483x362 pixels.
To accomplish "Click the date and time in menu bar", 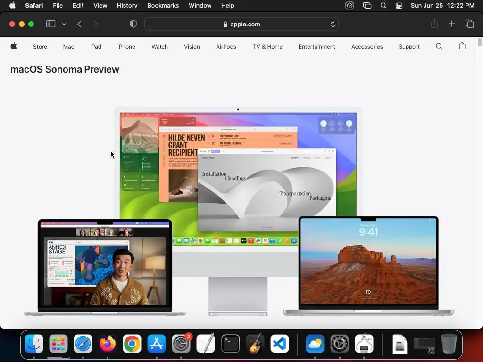I will pos(442,5).
